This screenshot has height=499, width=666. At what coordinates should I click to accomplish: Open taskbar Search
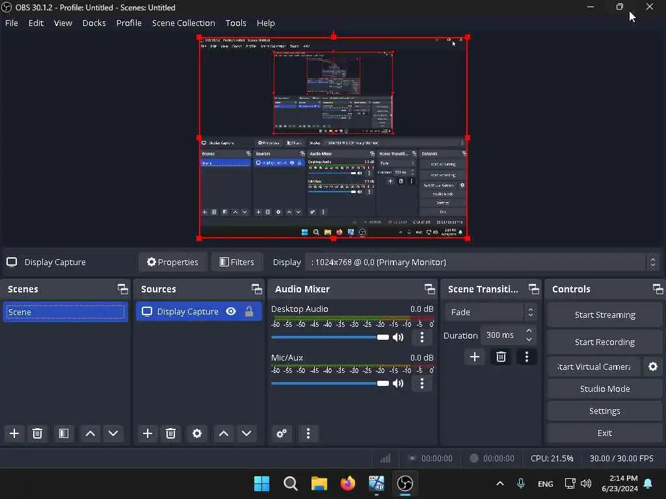[291, 483]
